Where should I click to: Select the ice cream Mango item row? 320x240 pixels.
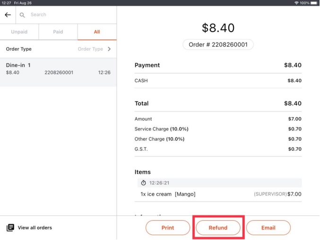(218, 194)
